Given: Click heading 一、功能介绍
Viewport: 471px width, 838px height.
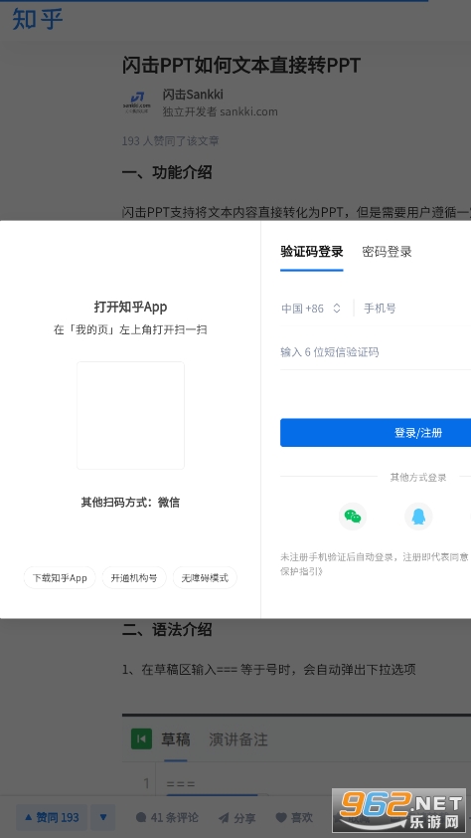Looking at the screenshot, I should tap(167, 172).
